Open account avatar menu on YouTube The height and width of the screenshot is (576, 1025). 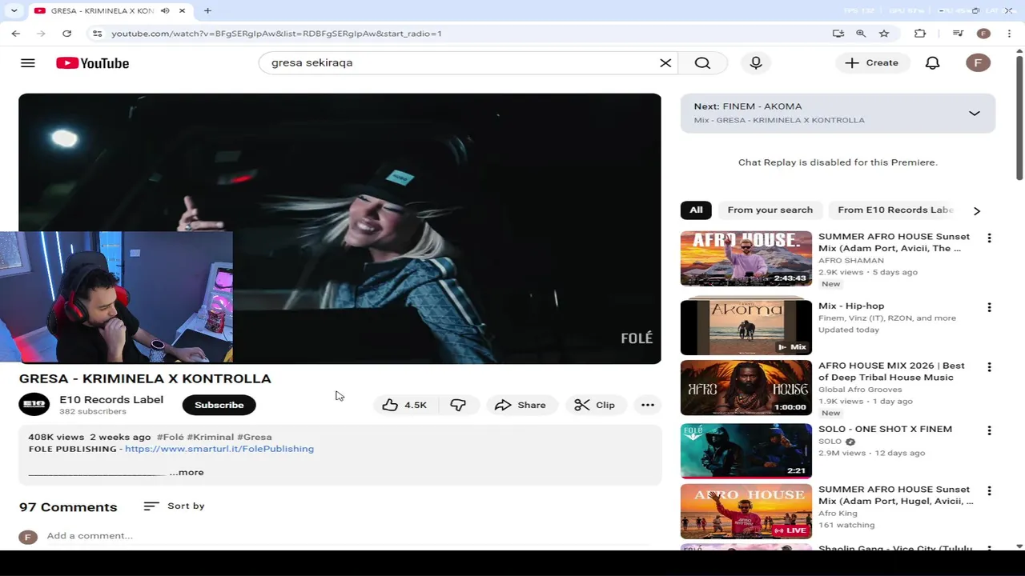point(978,62)
